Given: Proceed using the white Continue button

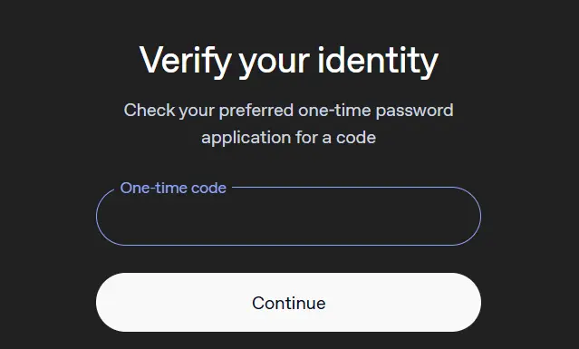Looking at the screenshot, I should 288,302.
